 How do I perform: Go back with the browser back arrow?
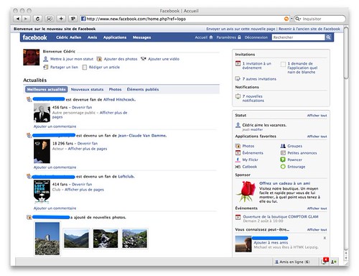[x=17, y=19]
